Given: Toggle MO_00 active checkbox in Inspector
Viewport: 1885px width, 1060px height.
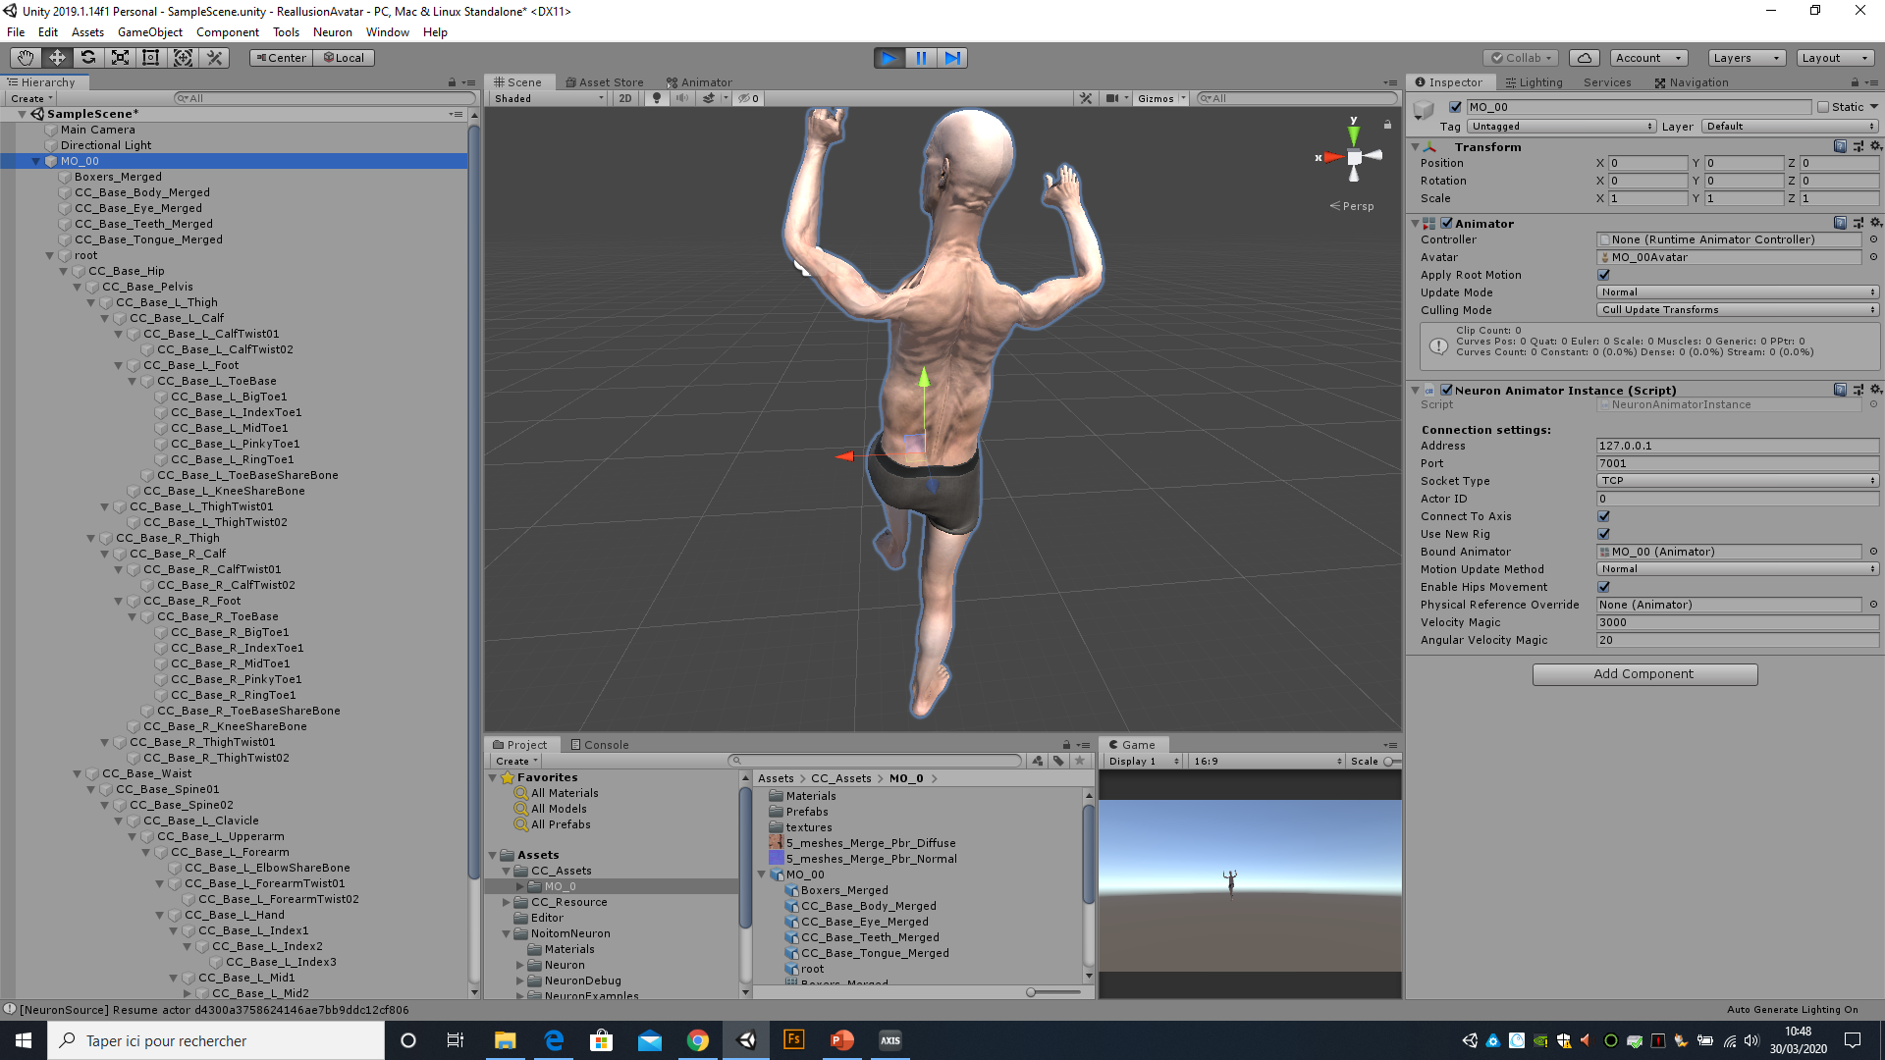Looking at the screenshot, I should pos(1456,107).
